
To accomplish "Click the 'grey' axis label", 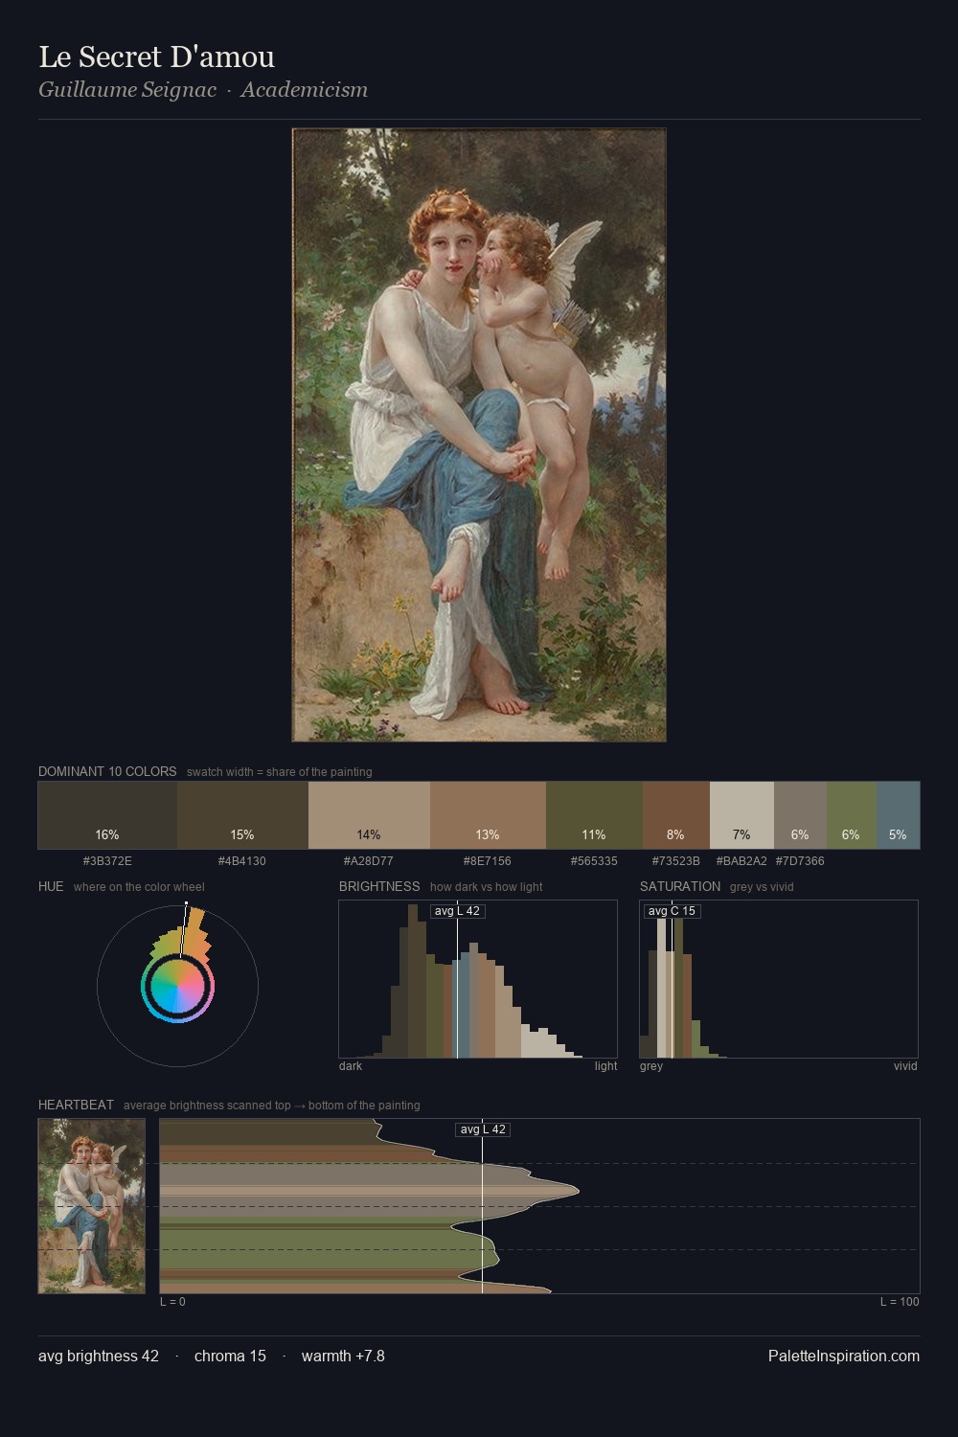I will click(x=651, y=1066).
